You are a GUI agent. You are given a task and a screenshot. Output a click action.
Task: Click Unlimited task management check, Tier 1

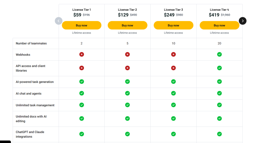(82, 105)
